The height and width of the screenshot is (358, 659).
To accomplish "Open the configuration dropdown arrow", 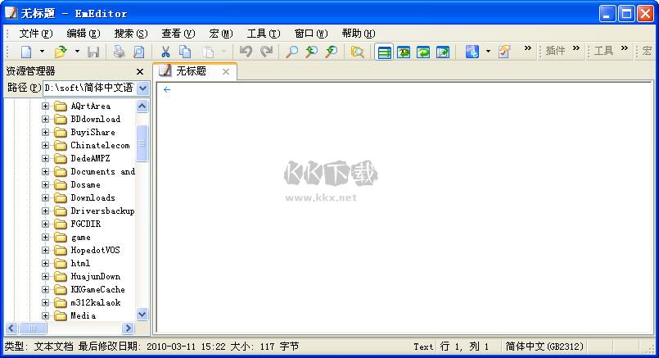I will pyautogui.click(x=488, y=52).
